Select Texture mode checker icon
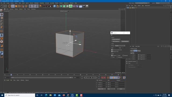 click(x=2, y=18)
